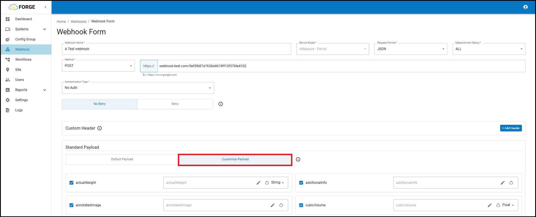Open the Measurement Status dropdown
The image size is (536, 217).
pyautogui.click(x=489, y=49)
